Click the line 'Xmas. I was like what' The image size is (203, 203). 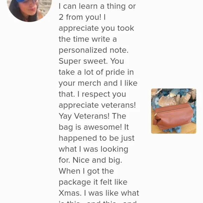click(x=99, y=193)
